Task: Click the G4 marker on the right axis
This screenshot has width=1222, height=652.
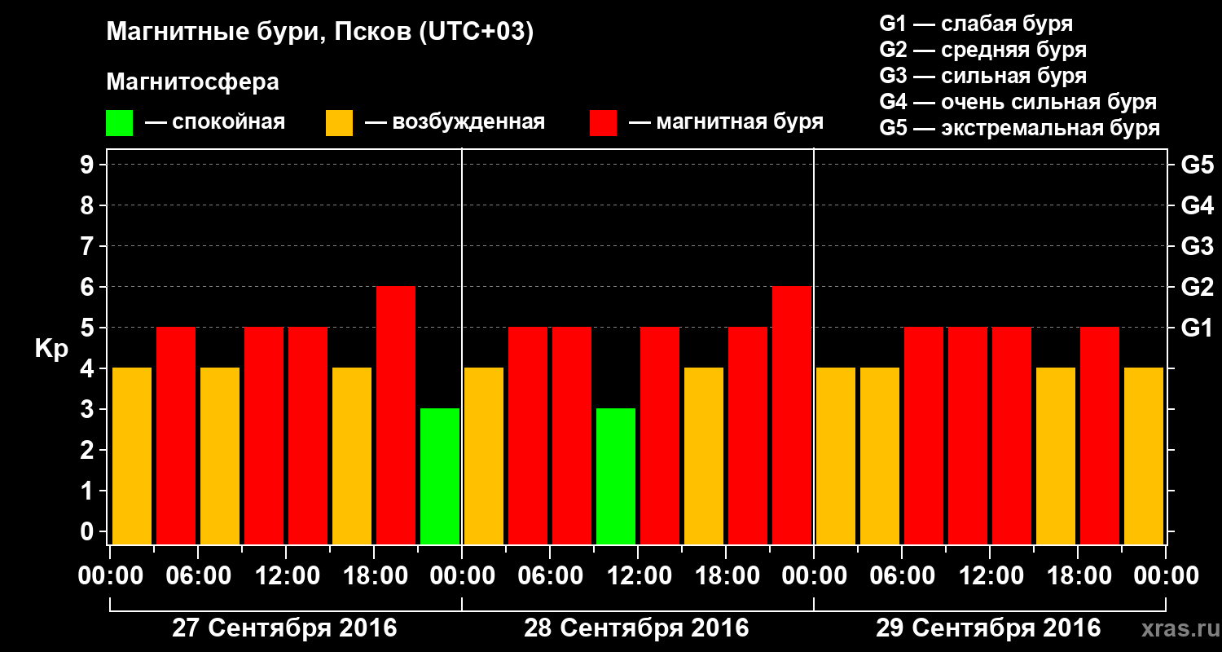Action: [1197, 205]
